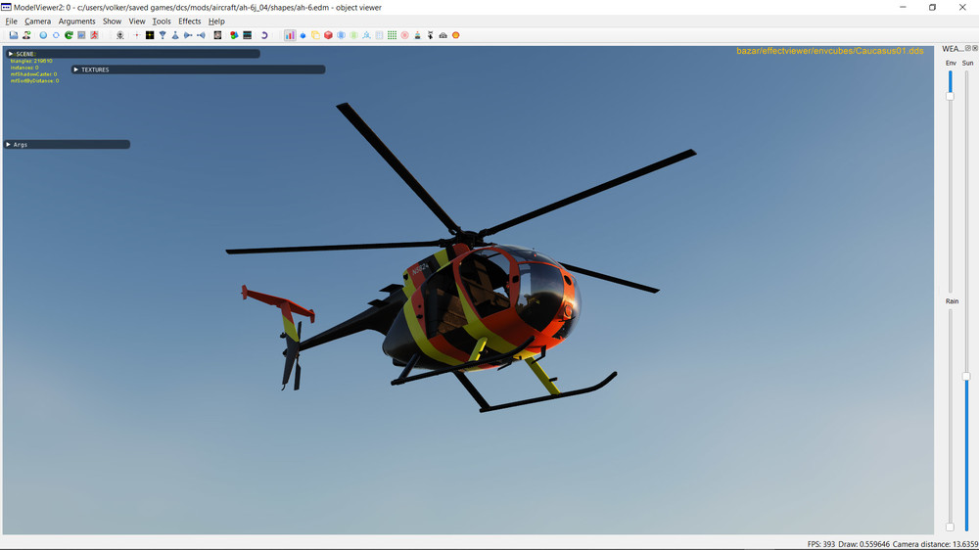Close the weather panel with its X
This screenshot has width=979, height=550.
975,48
